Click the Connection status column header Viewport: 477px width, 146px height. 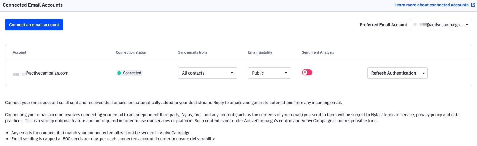click(131, 52)
